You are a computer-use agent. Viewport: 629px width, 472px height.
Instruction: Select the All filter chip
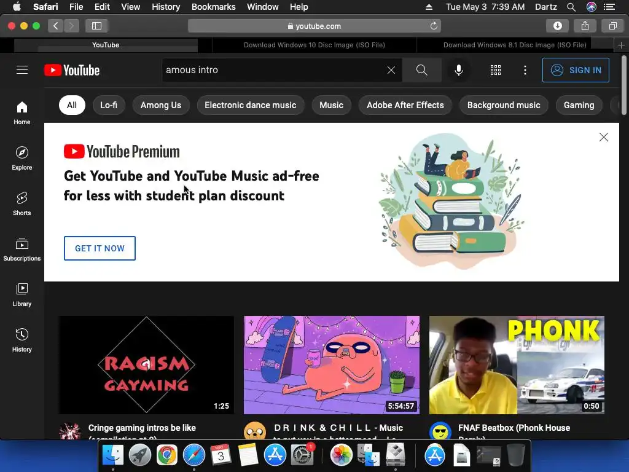72,105
